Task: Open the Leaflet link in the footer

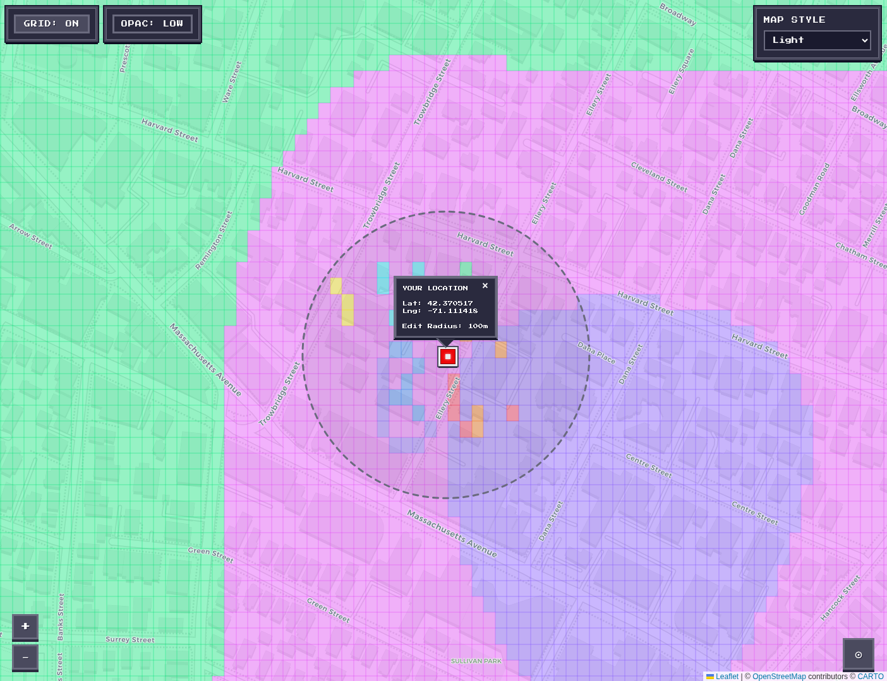Action: [727, 676]
